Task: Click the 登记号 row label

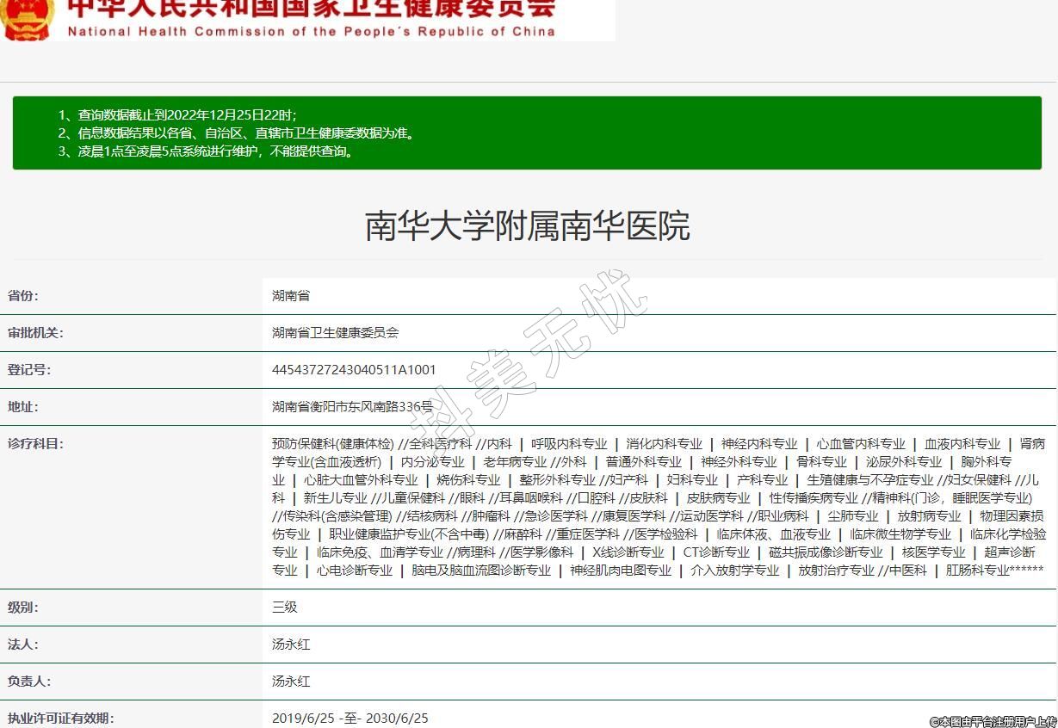Action: [x=29, y=370]
